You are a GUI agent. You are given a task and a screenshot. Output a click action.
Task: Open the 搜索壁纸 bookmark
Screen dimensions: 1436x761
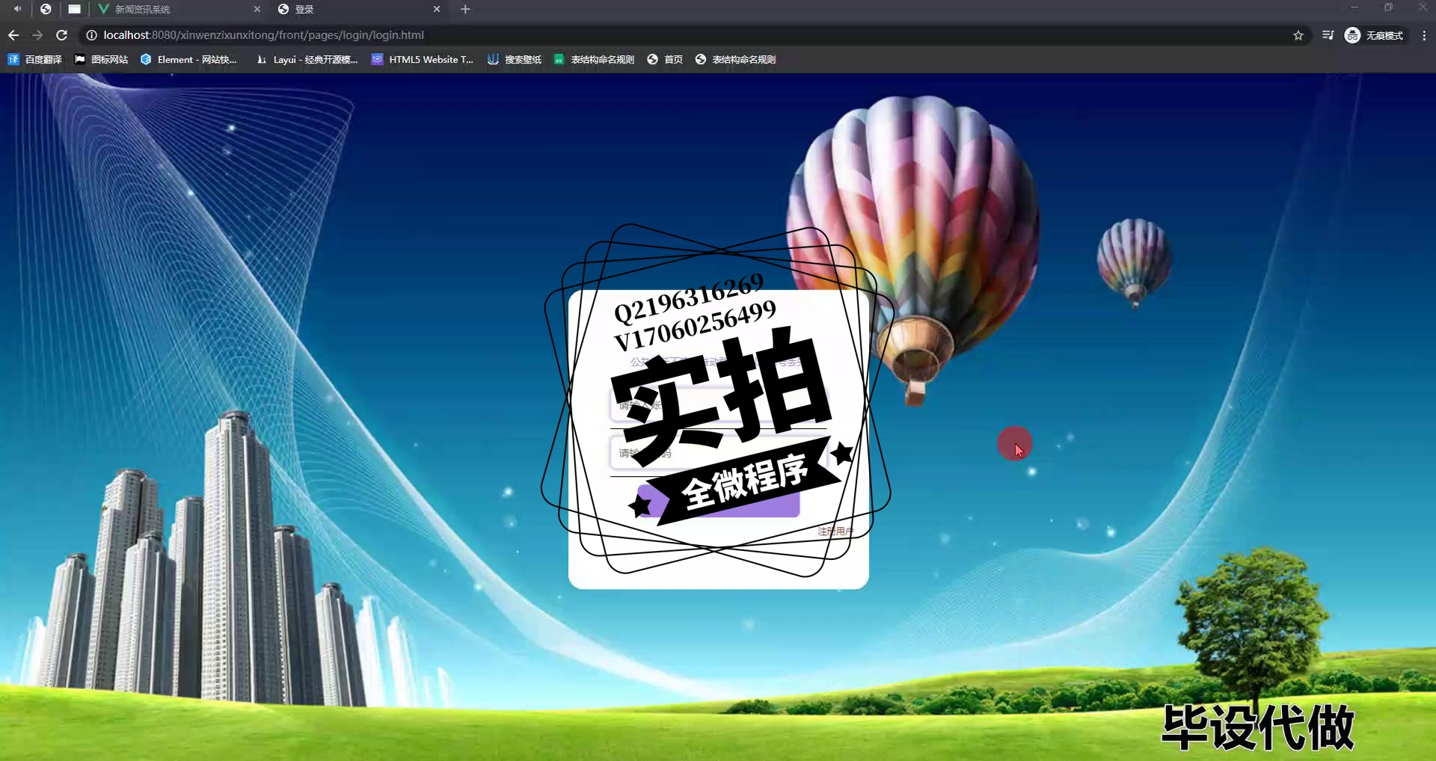pos(515,59)
